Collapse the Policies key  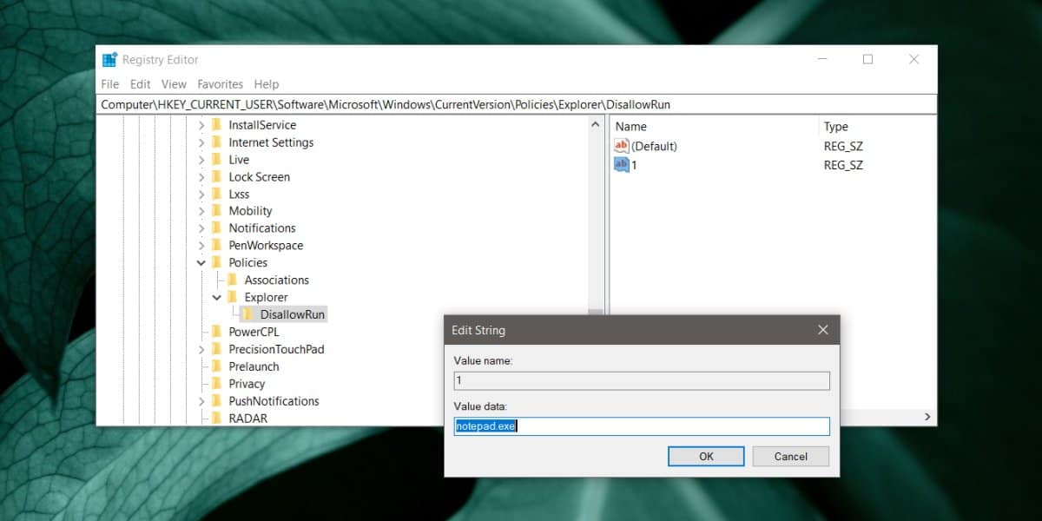click(201, 262)
